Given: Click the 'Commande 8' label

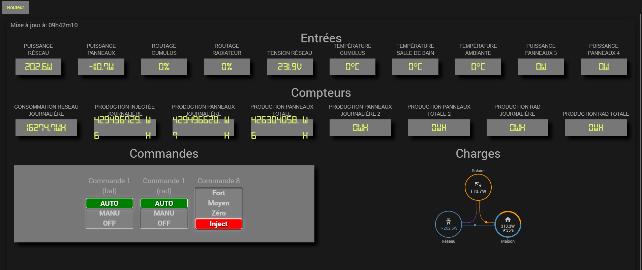Looking at the screenshot, I should coord(219,181).
